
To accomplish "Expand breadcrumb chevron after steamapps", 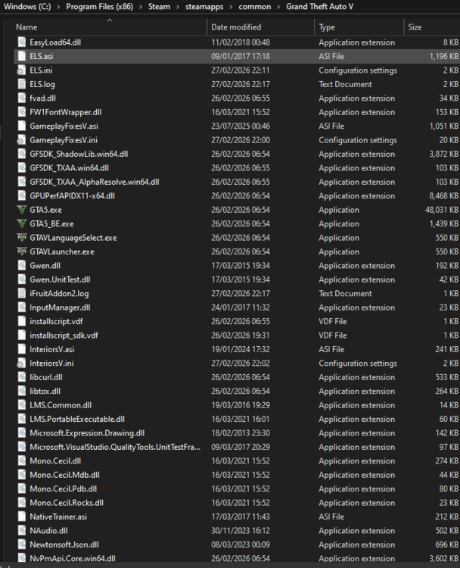I will tap(231, 7).
